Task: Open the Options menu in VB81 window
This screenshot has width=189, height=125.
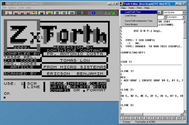Action: tap(12, 8)
